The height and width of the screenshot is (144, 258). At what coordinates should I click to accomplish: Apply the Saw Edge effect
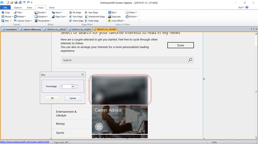pos(91,12)
